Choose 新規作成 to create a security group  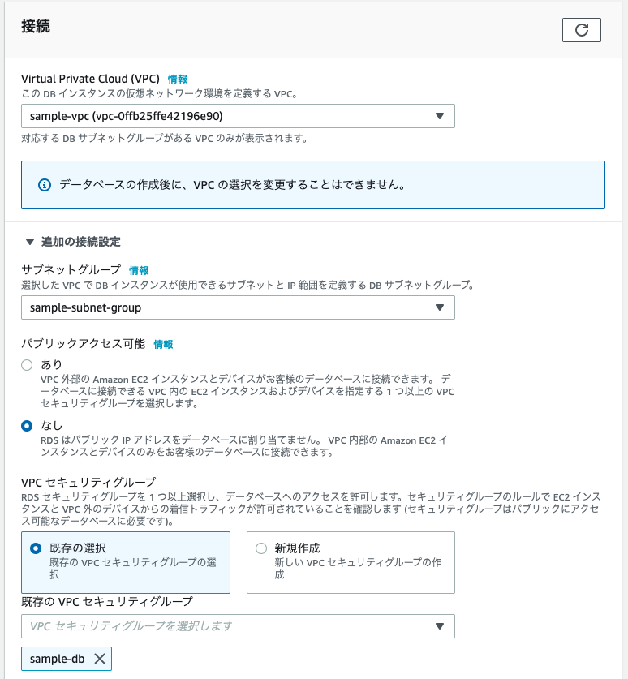pos(261,548)
